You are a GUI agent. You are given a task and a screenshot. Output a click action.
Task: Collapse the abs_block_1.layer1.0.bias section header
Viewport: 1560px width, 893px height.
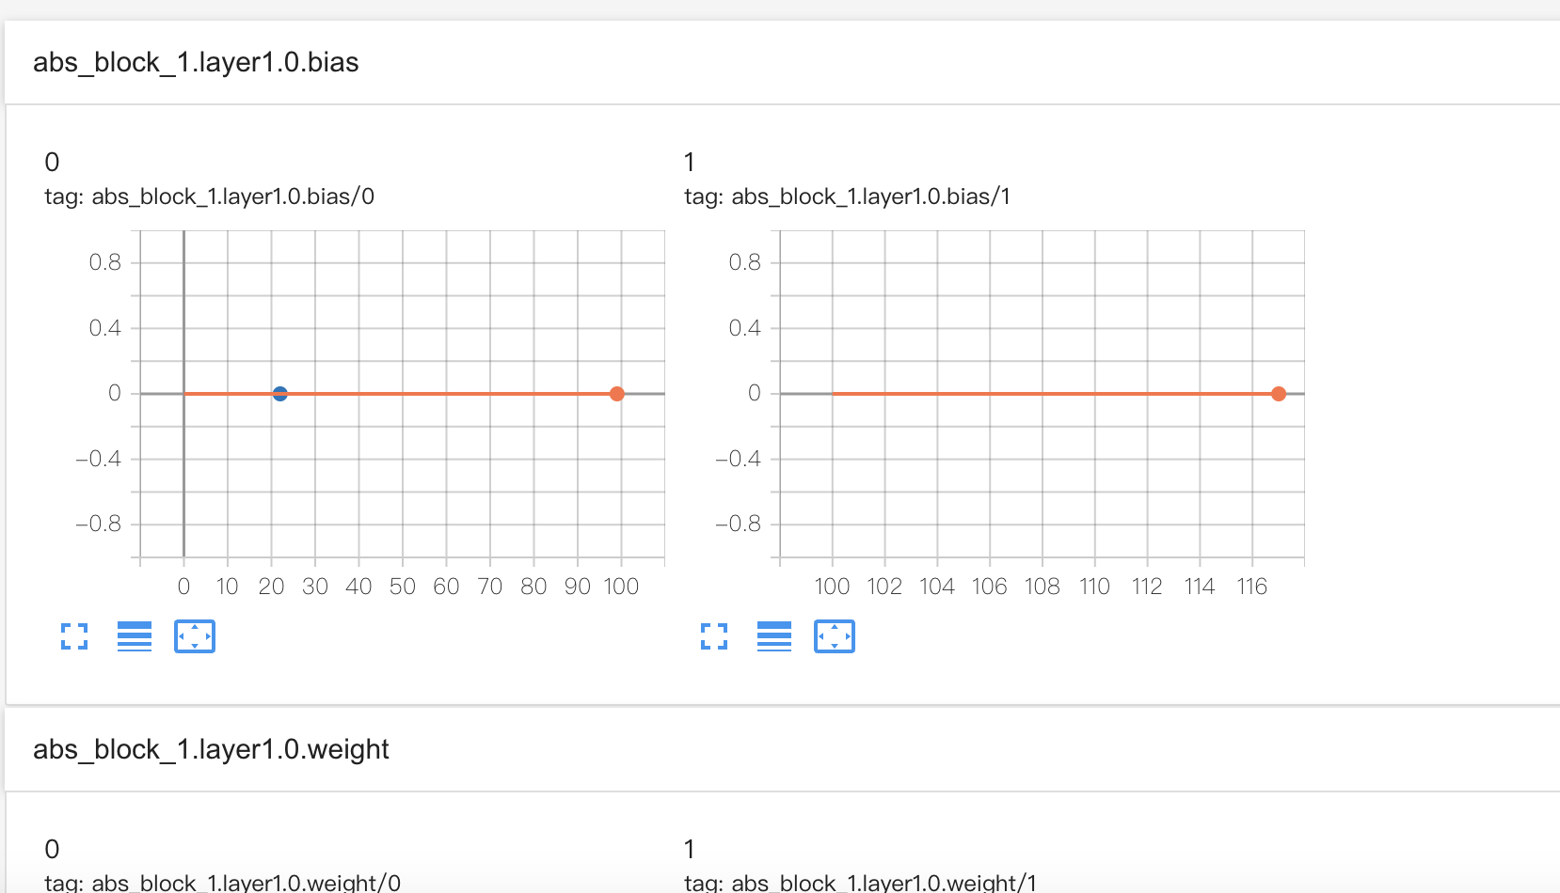[782, 63]
